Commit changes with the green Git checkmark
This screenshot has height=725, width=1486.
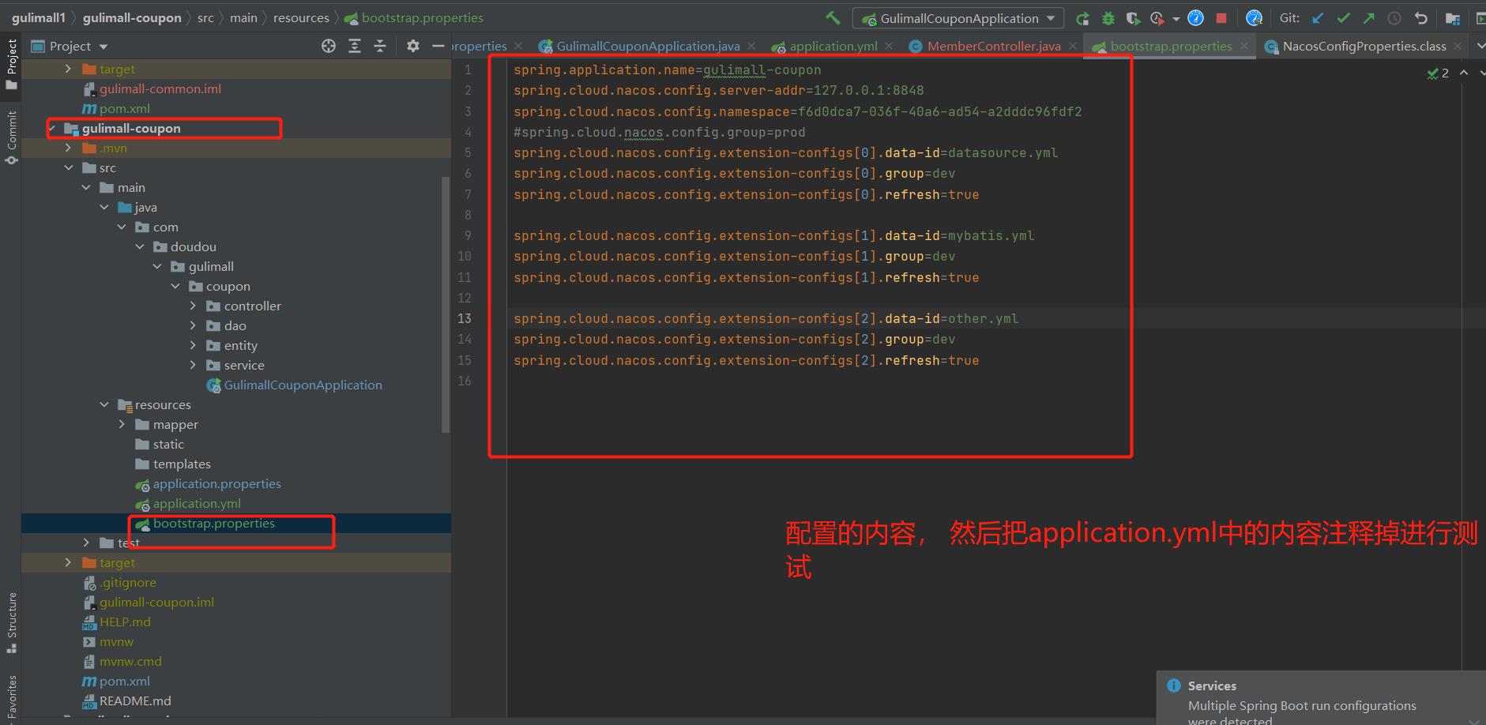(x=1343, y=18)
